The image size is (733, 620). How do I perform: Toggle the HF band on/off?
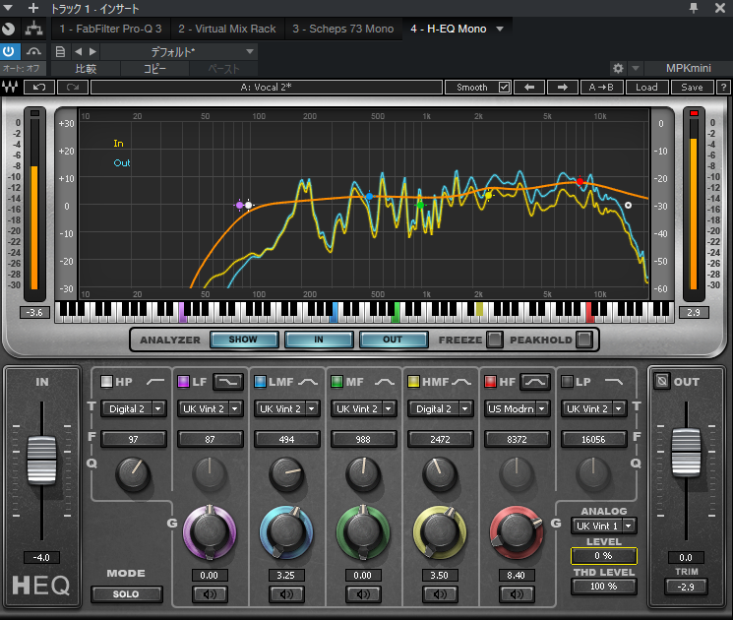[x=490, y=382]
